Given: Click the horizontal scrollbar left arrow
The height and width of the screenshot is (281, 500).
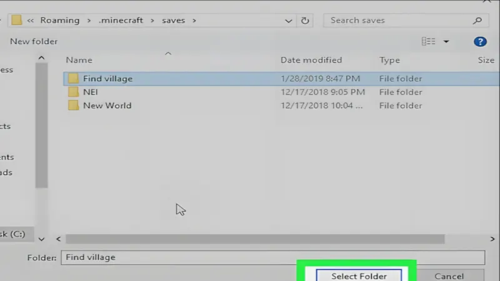Looking at the screenshot, I should point(58,239).
